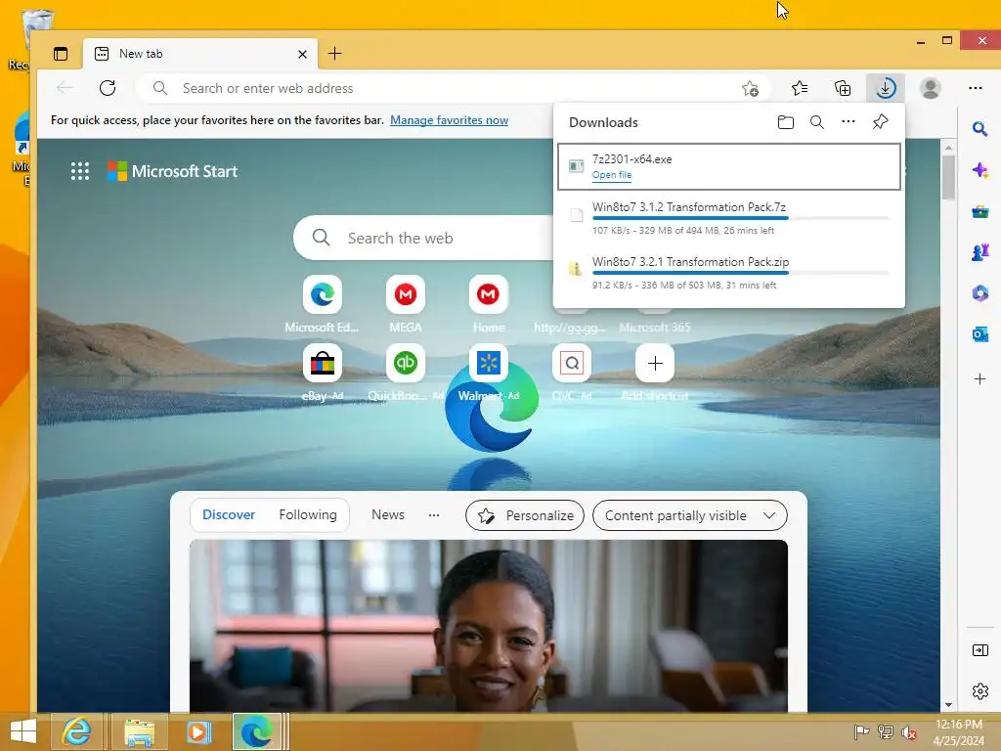The image size is (1001, 751).
Task: Click the Windows Start button
Action: pyautogui.click(x=23, y=731)
